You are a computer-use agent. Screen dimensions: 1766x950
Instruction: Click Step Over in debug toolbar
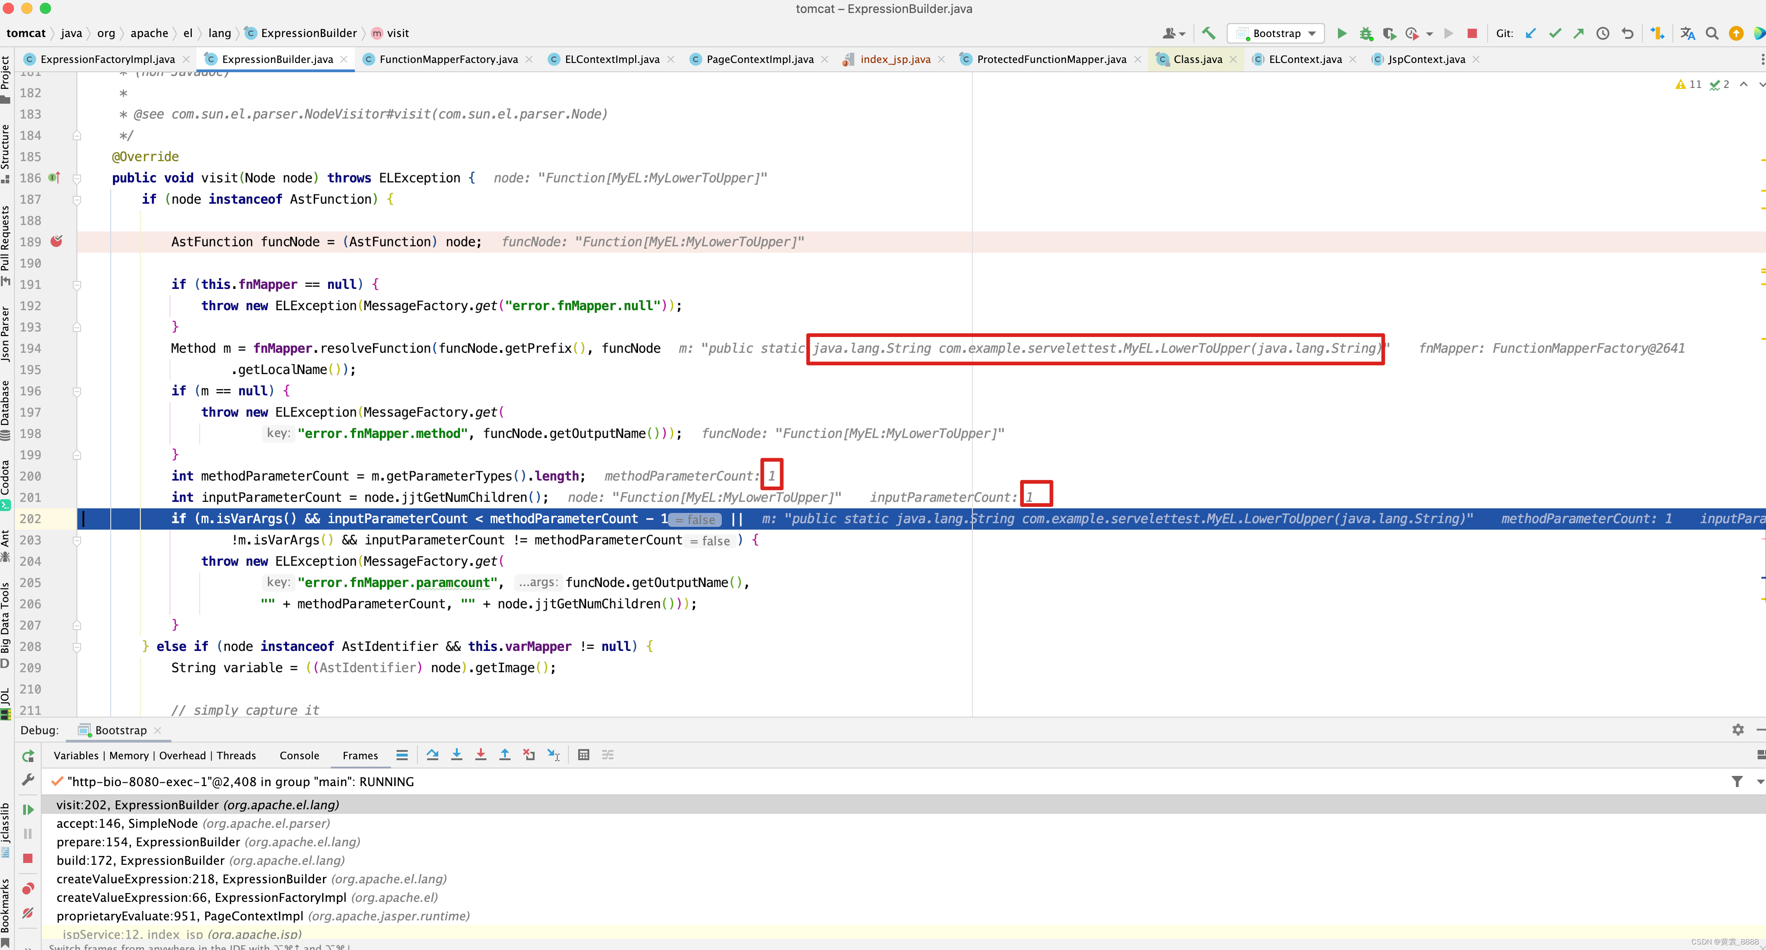[432, 755]
